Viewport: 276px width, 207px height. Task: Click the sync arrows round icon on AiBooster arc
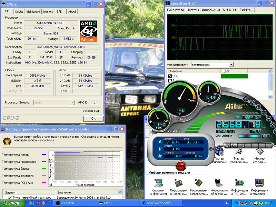pyautogui.click(x=258, y=107)
